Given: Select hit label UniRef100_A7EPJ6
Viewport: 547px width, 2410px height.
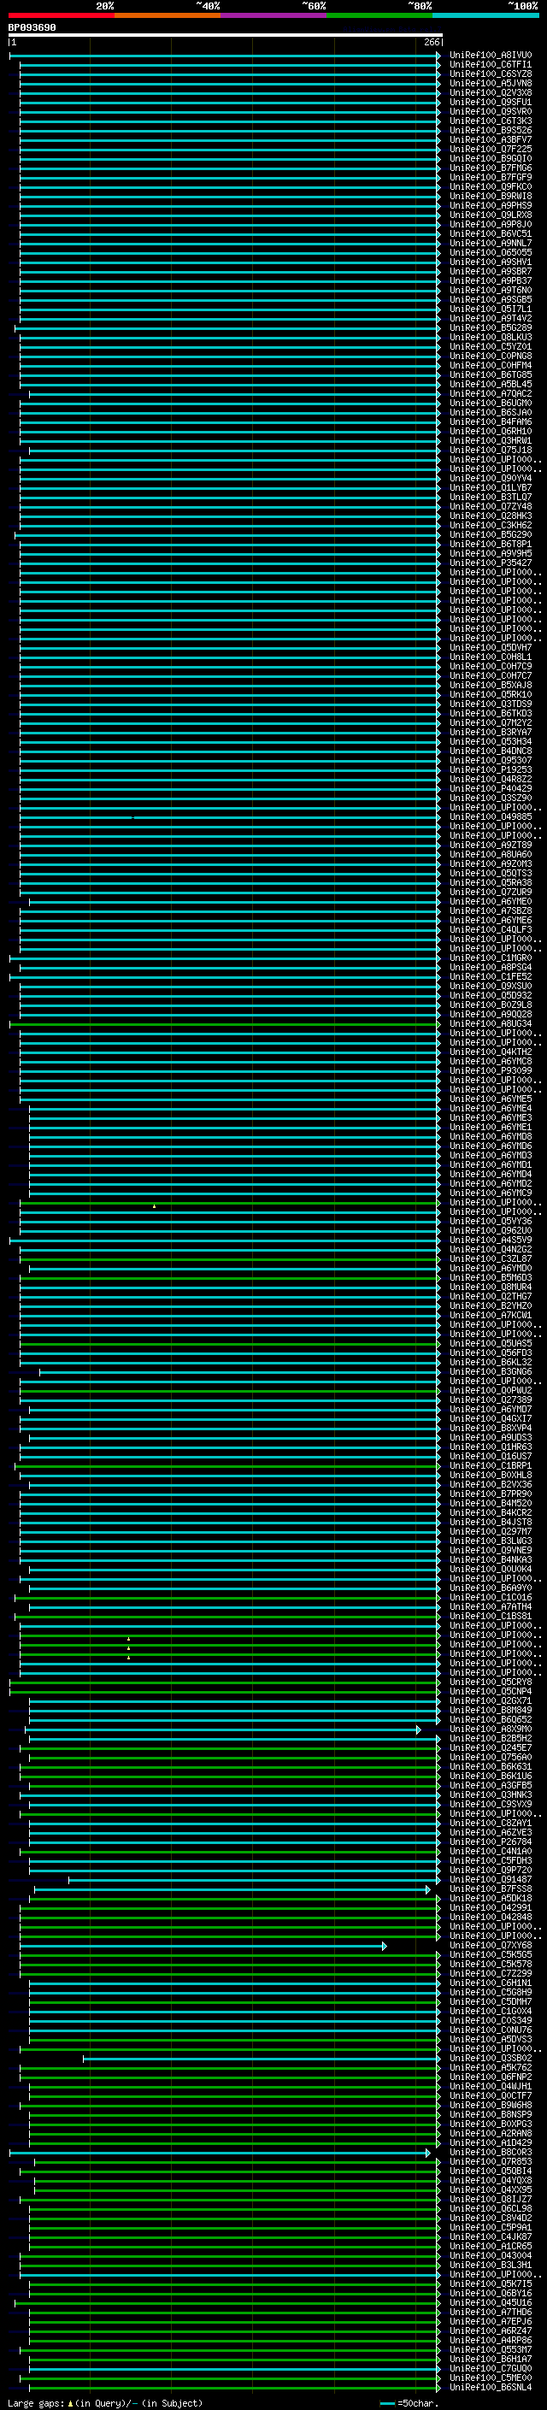Looking at the screenshot, I should pos(491,2322).
